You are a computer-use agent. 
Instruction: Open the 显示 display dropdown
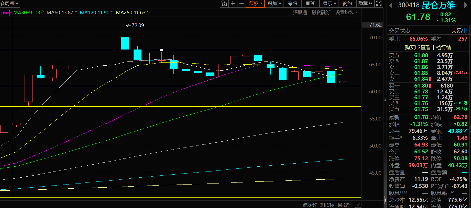329,4
